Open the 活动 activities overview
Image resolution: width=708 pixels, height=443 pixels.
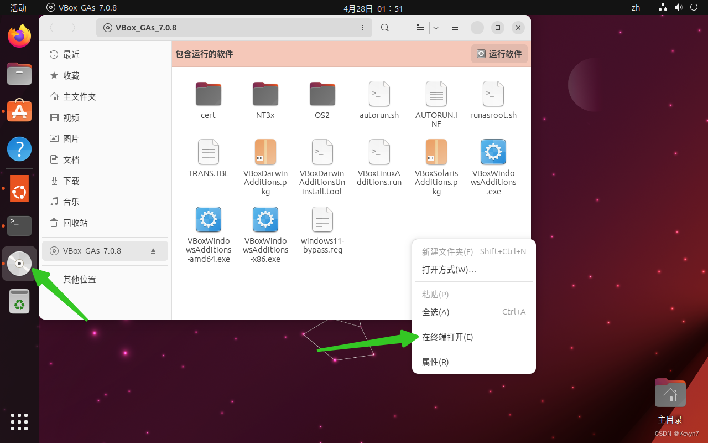click(x=18, y=8)
